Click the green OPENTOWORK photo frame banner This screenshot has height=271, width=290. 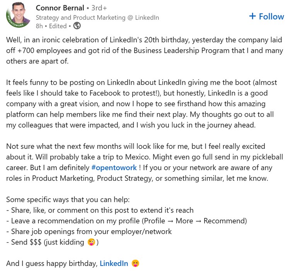pyautogui.click(x=11, y=24)
